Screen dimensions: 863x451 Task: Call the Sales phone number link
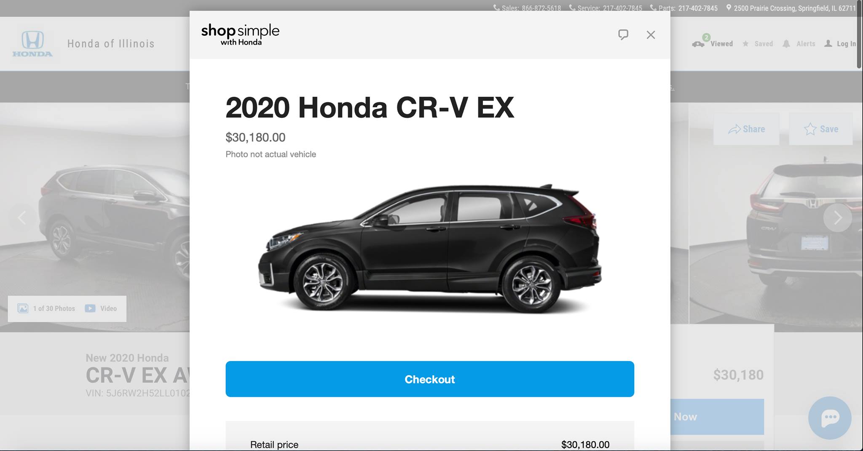[527, 8]
